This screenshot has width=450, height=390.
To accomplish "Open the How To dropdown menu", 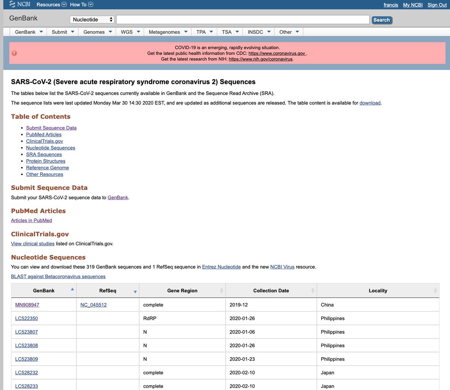I will [x=81, y=4].
